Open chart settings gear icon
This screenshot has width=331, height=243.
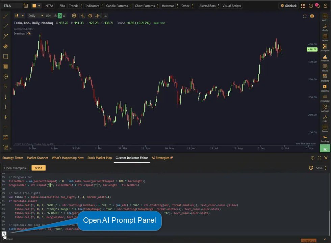(x=74, y=16)
